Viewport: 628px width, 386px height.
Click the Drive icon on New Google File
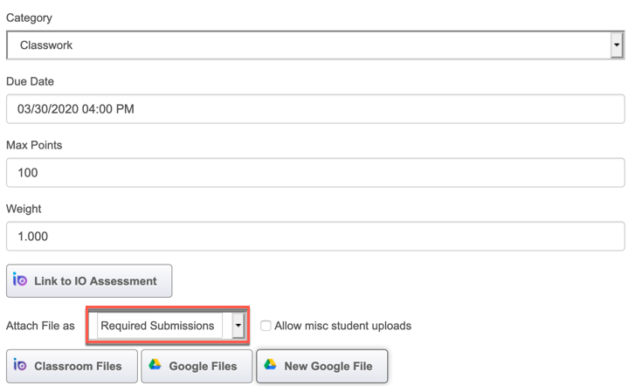click(270, 365)
